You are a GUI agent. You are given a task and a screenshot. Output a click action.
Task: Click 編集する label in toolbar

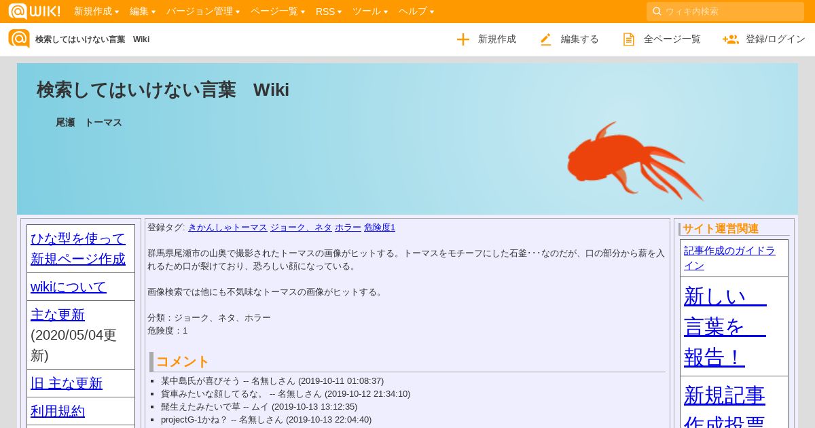tap(580, 39)
